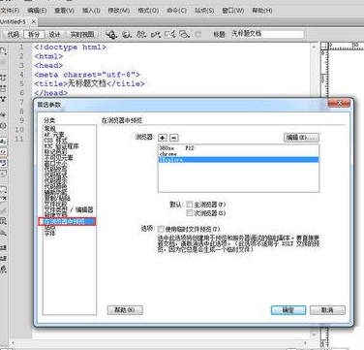The width and height of the screenshot is (364, 350).
Task: Click the check browser compatibility icon
Action: (x=170, y=34)
